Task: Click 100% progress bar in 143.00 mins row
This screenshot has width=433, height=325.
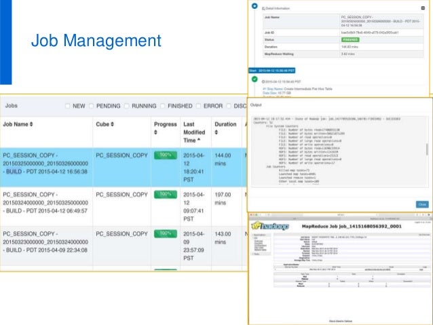Action: 166,233
